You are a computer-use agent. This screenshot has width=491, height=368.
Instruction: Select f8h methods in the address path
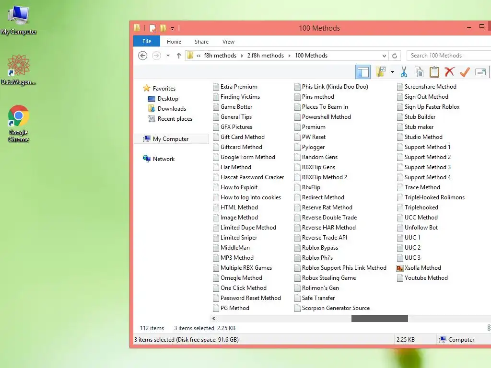[220, 56]
